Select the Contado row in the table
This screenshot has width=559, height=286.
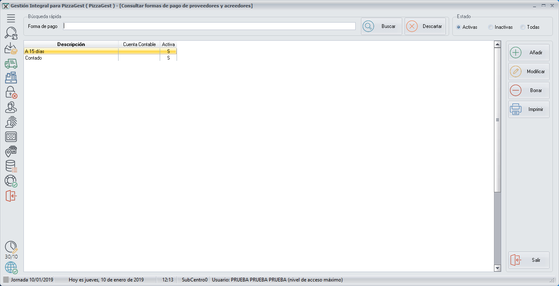(x=70, y=58)
